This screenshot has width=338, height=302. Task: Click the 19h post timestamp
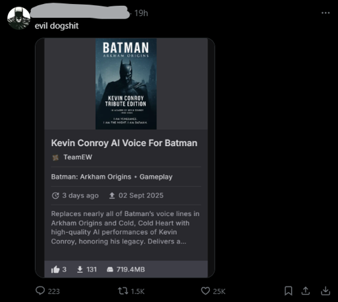[141, 13]
